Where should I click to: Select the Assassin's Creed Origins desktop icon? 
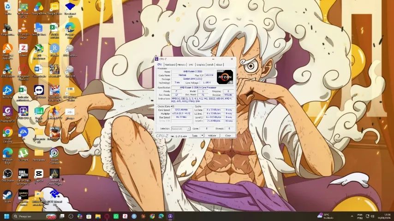pos(54,177)
